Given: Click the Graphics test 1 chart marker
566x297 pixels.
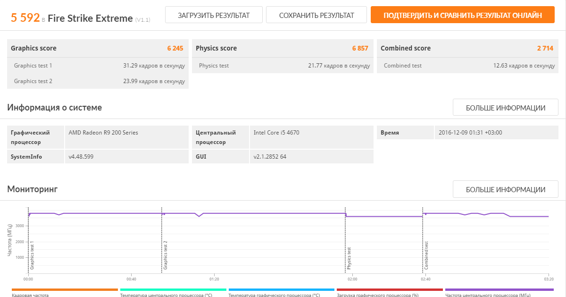Looking at the screenshot, I should pos(32,255).
